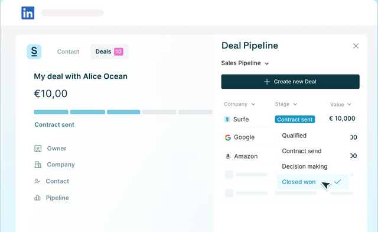This screenshot has width=378, height=232.
Task: Select the Owner person icon
Action: pos(38,149)
